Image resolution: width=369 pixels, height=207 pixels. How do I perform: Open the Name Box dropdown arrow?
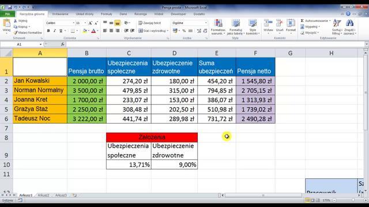click(40, 44)
